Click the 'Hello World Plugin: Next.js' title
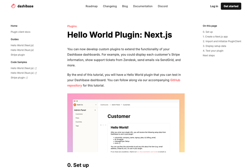 pyautogui.click(x=120, y=35)
